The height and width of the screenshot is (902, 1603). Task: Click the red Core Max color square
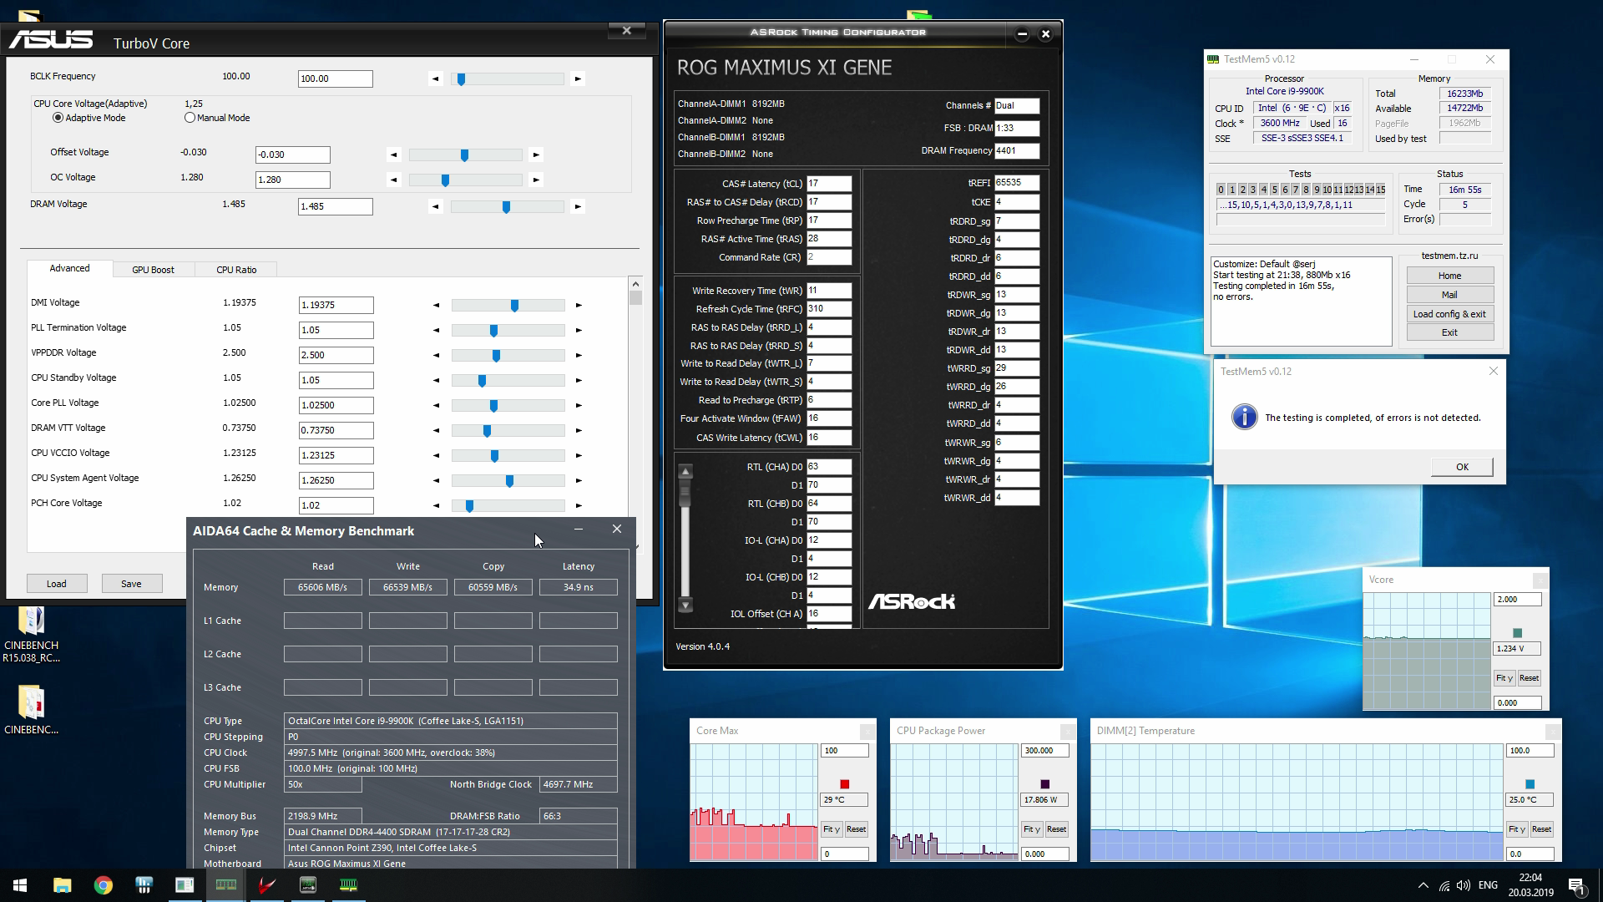(844, 784)
